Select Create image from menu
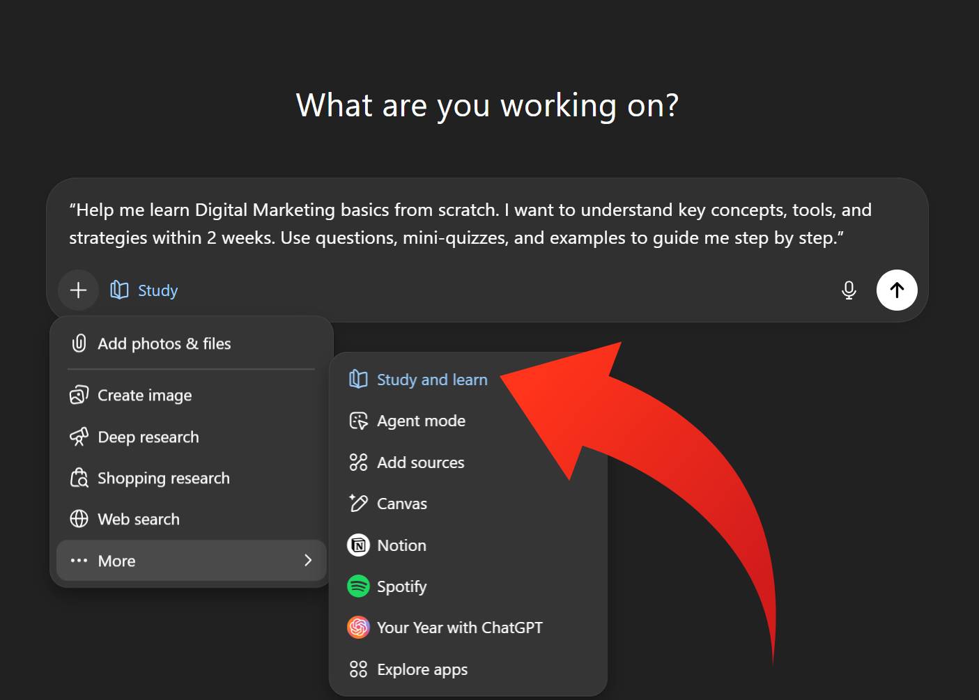The height and width of the screenshot is (700, 979). 144,396
